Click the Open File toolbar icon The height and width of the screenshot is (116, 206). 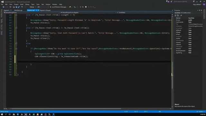14,7
